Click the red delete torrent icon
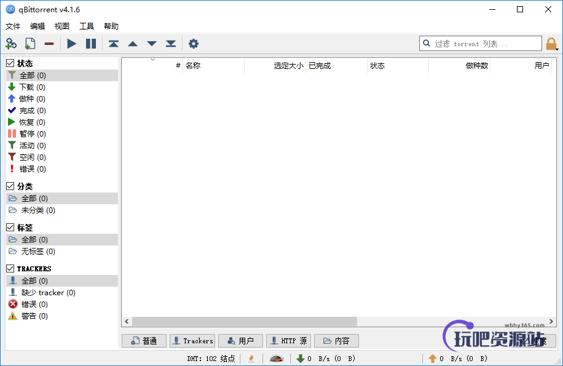The width and height of the screenshot is (563, 366). coord(49,44)
